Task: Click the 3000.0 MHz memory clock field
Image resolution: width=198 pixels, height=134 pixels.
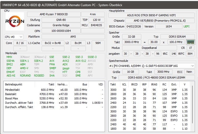Action: pos(132,42)
